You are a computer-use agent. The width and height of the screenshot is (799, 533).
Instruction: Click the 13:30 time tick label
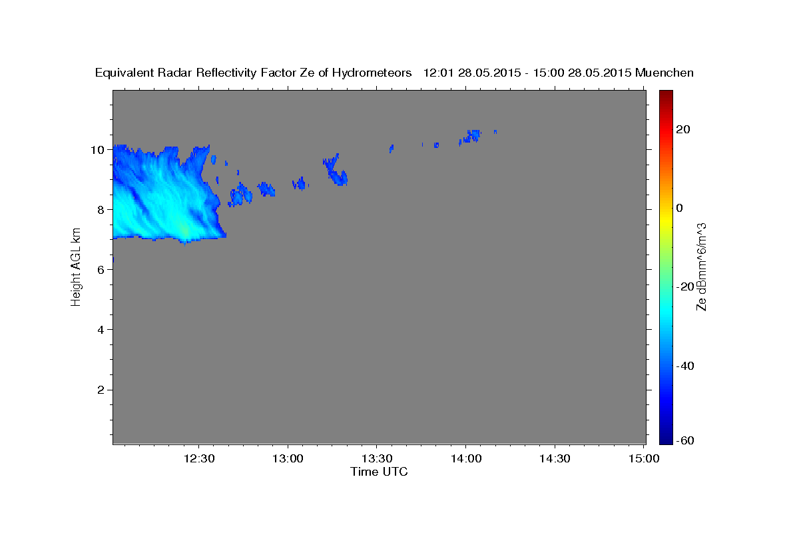376,458
